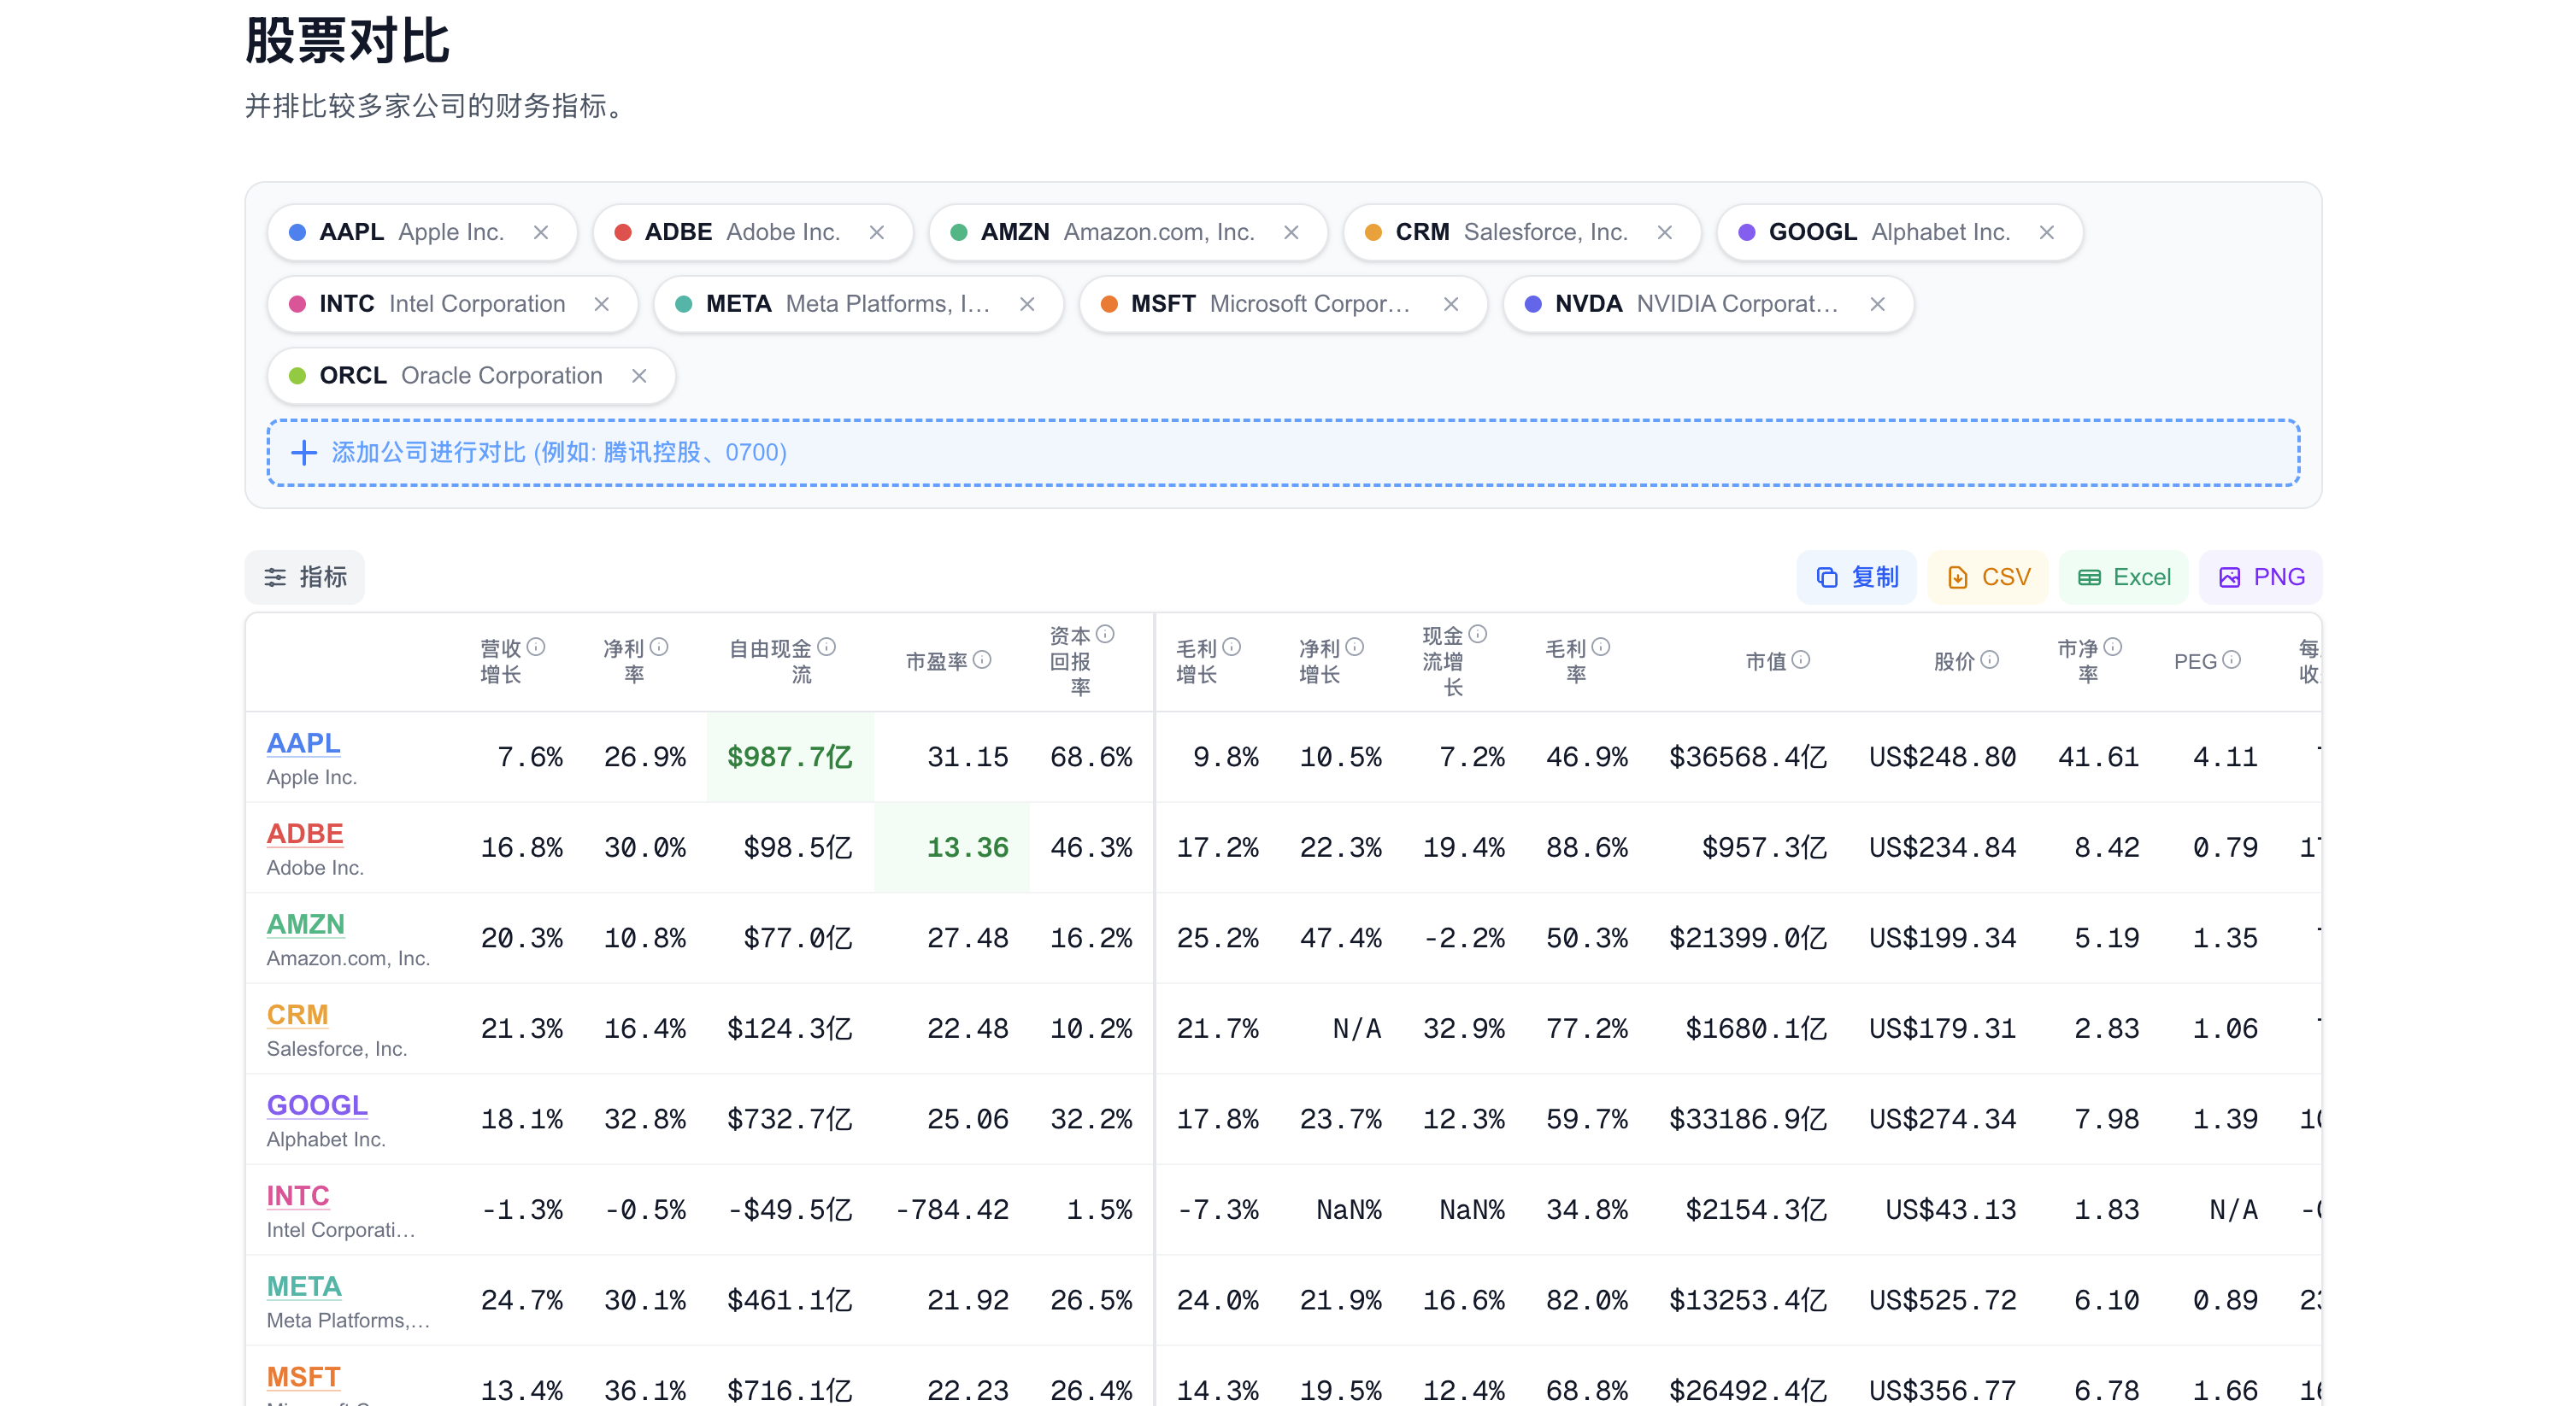Remove the ADBE Adobe Inc. chip
2576x1406 pixels.
[877, 231]
